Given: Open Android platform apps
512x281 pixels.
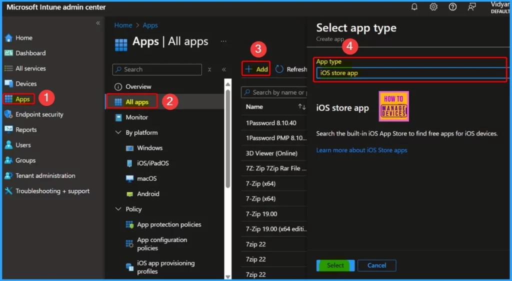Looking at the screenshot, I should [148, 194].
